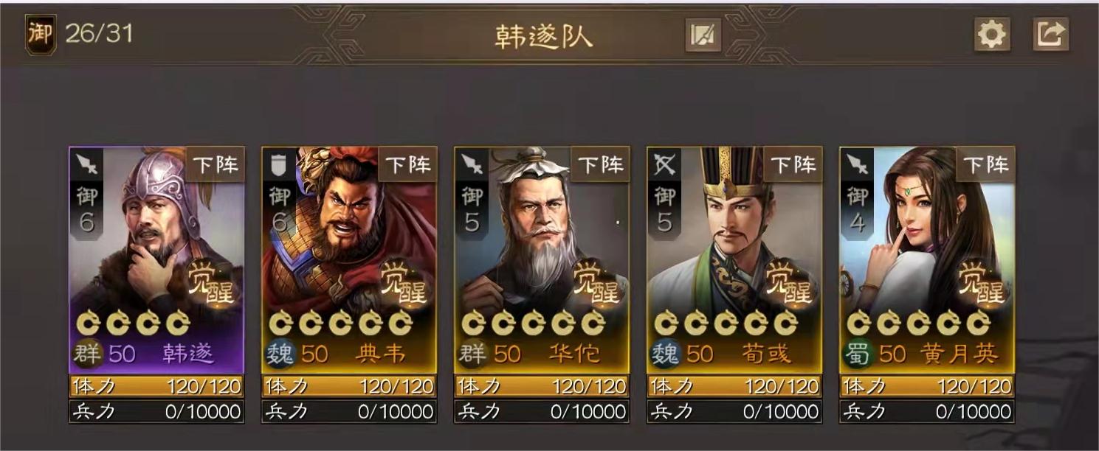The height and width of the screenshot is (451, 1099).
Task: Tap 下阵 on the 荀彧 card
Action: tap(793, 164)
